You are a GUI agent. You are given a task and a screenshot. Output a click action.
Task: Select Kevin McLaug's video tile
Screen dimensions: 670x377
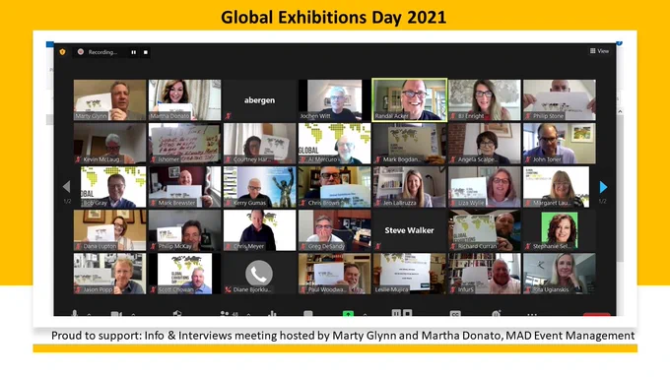coord(109,144)
